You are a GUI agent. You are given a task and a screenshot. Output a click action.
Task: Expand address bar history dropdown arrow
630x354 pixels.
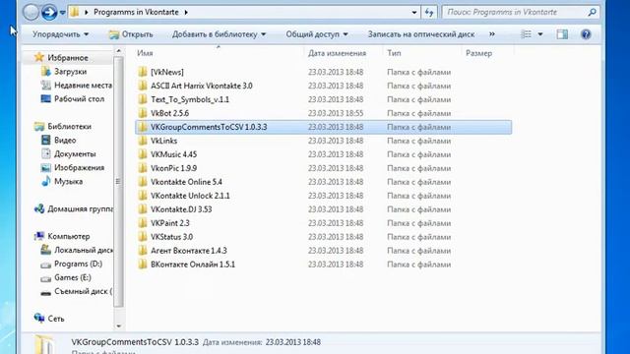(414, 13)
